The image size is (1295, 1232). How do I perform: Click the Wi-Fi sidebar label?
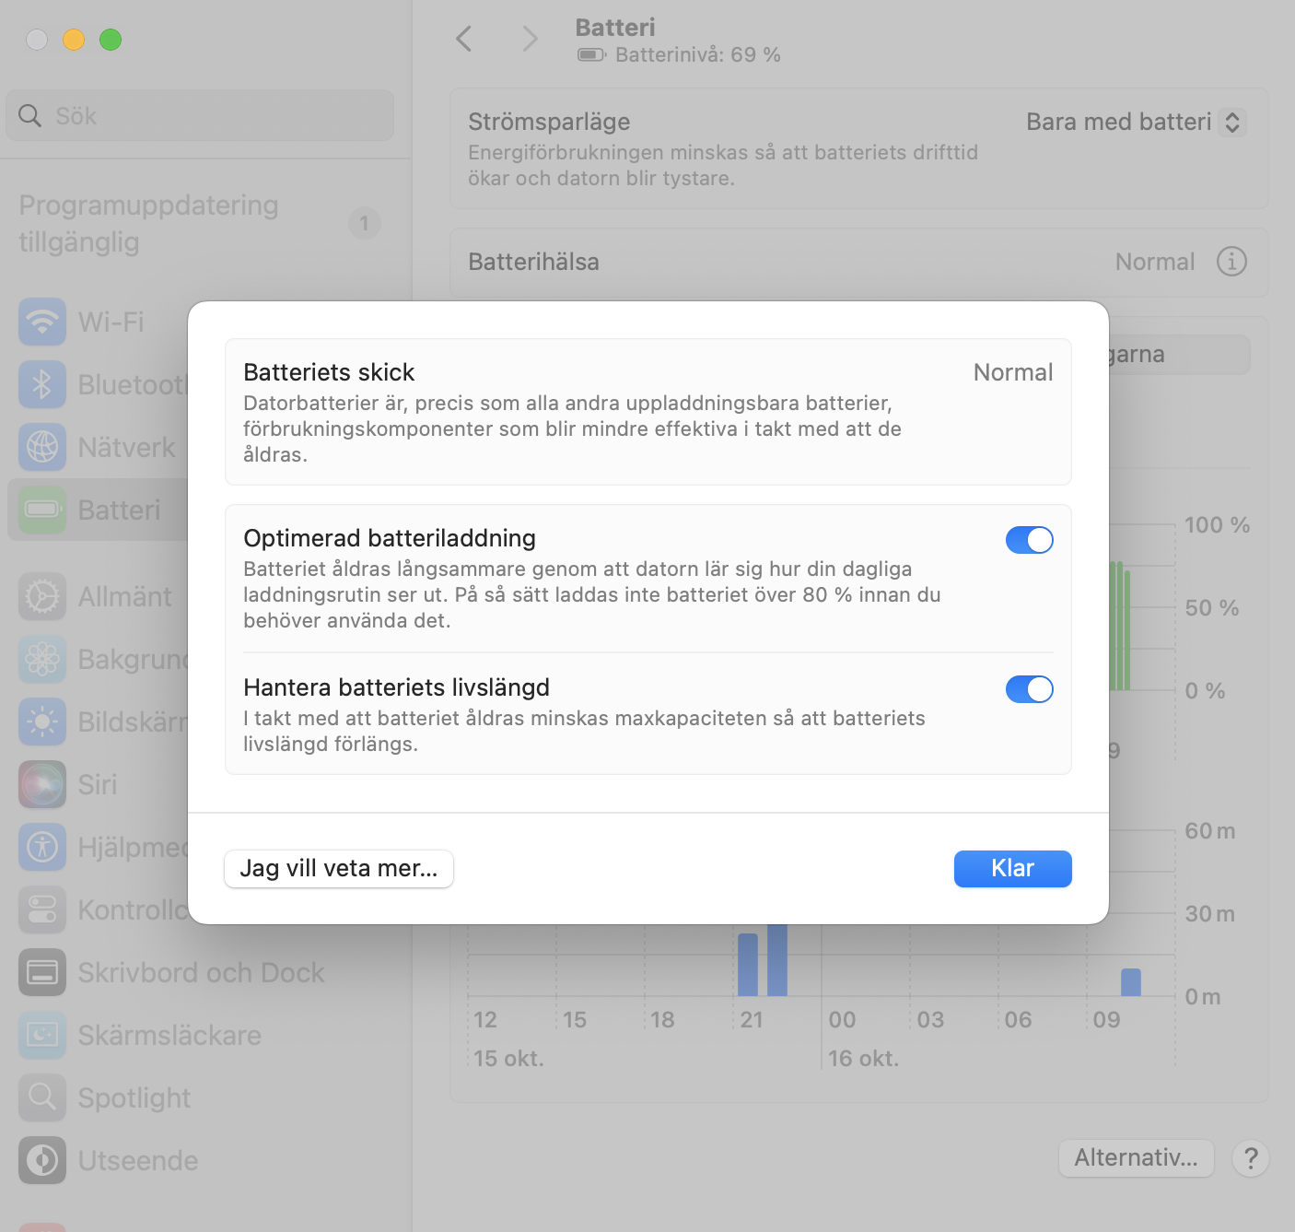point(111,322)
